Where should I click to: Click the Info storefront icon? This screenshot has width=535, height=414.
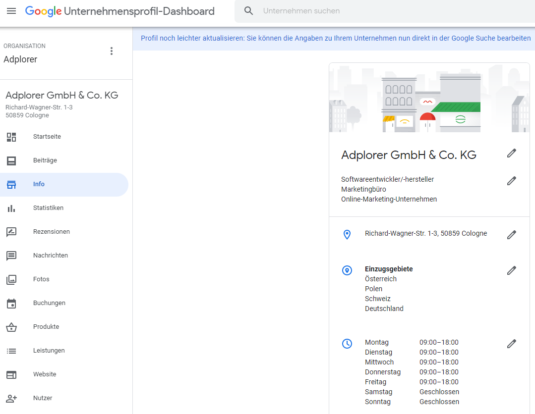tap(11, 184)
